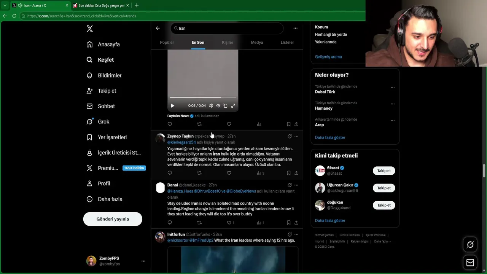Expand video to fullscreen
The width and height of the screenshot is (487, 274).
[x=233, y=106]
